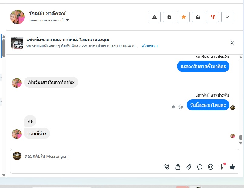Attach a file with the paperclip icon
Image resolution: width=244 pixels, height=188 pixels.
click(x=189, y=167)
